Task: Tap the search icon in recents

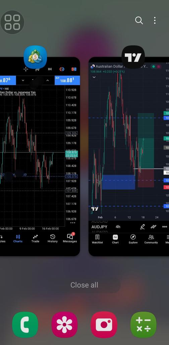Action: (139, 21)
